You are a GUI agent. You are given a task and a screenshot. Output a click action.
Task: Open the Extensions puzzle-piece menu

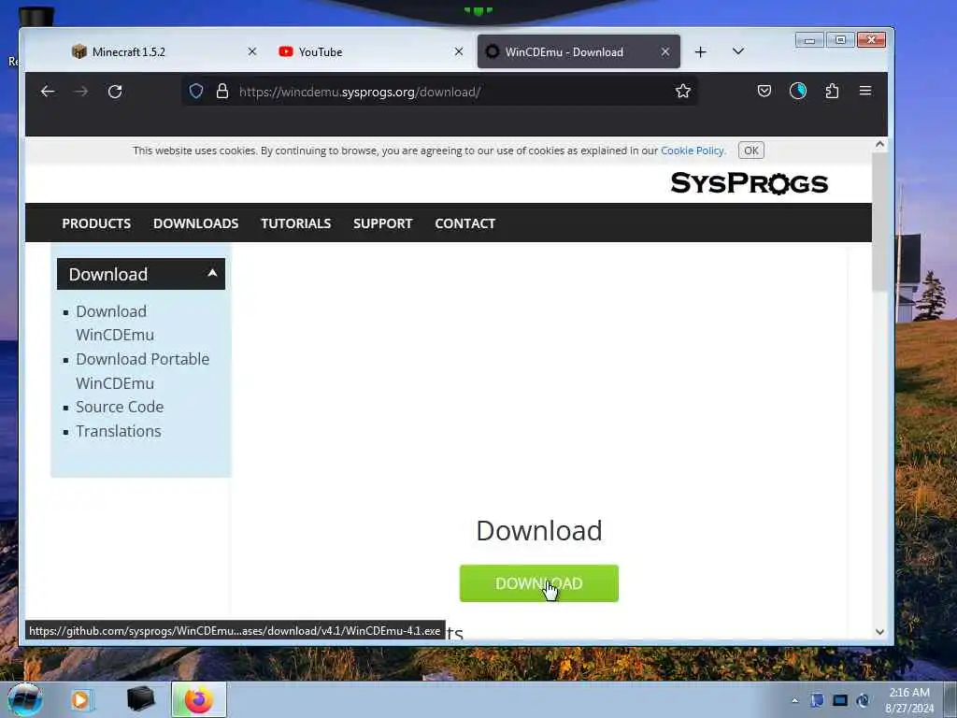(832, 91)
